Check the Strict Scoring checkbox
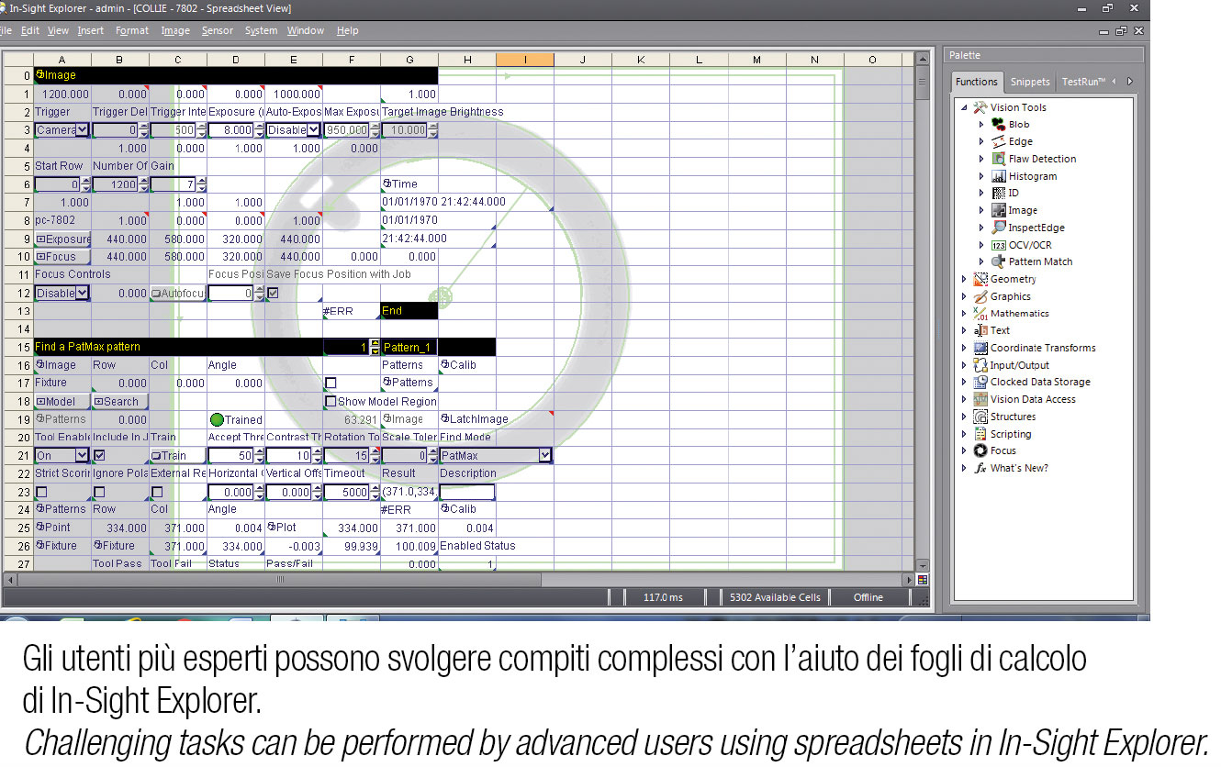The image size is (1221, 767). coord(41,492)
